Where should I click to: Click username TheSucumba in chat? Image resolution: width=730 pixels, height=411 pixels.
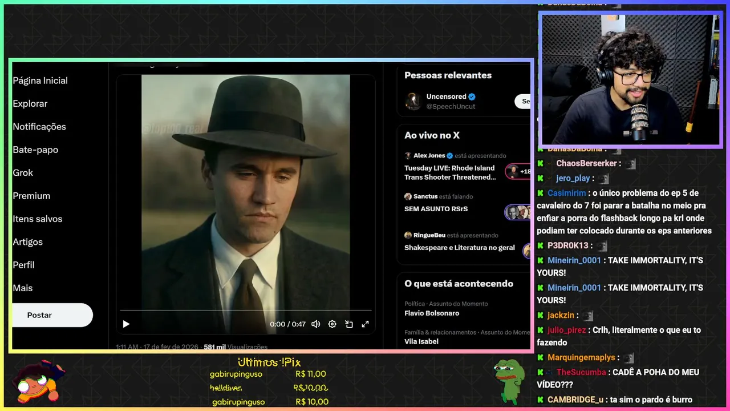(x=581, y=372)
